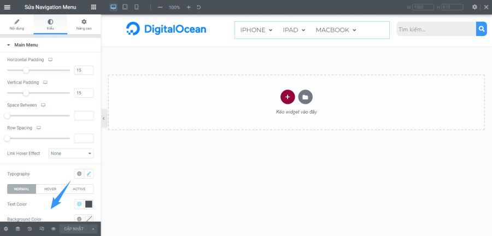Zoom out with the minus icon
492x236 pixels.
tap(160, 7)
